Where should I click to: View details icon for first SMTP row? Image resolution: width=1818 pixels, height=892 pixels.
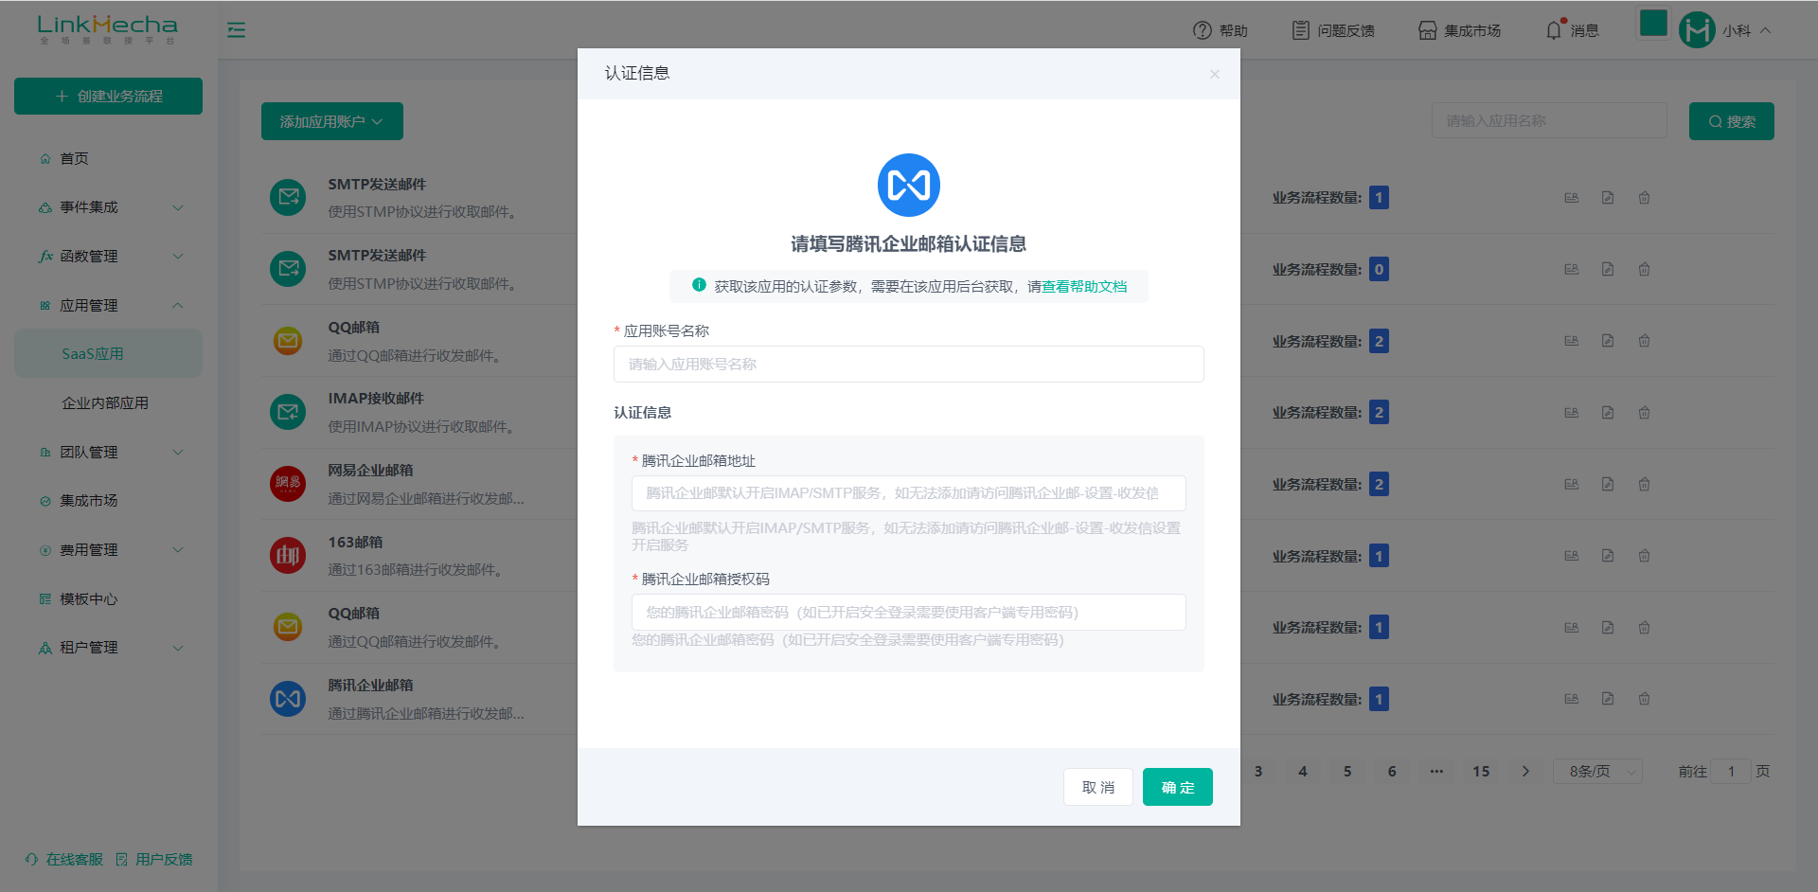click(1572, 198)
